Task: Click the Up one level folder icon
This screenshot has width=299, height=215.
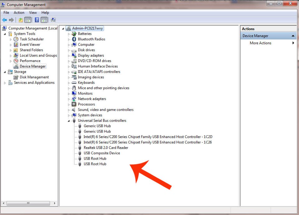Action: [21, 20]
